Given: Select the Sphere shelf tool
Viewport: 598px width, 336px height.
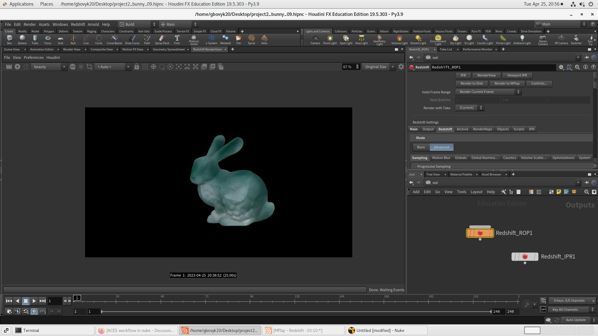Looking at the screenshot, I should pos(22,39).
